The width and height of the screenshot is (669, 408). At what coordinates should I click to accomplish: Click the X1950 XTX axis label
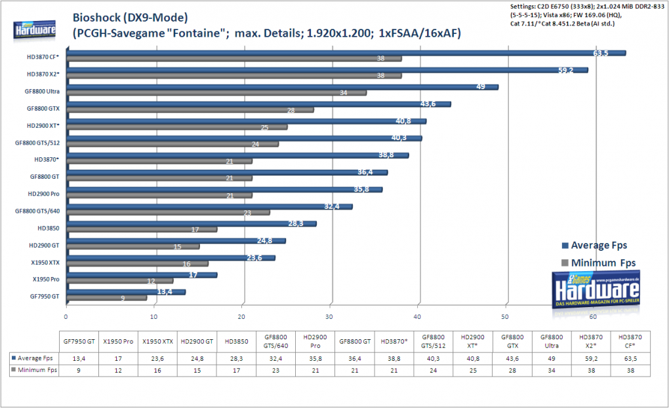[45, 263]
